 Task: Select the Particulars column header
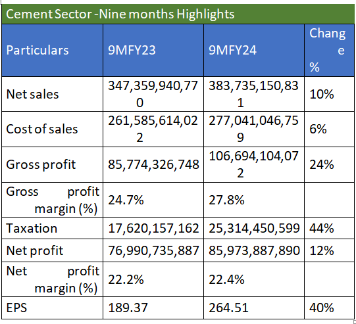coord(53,50)
